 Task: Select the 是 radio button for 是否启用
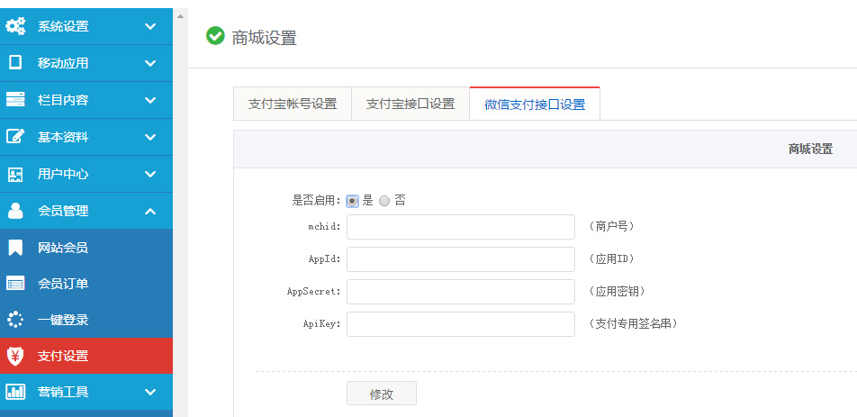[x=353, y=201]
